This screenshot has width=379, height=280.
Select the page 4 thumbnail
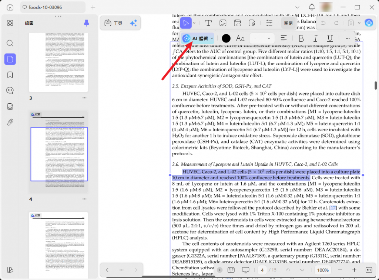coord(58,152)
